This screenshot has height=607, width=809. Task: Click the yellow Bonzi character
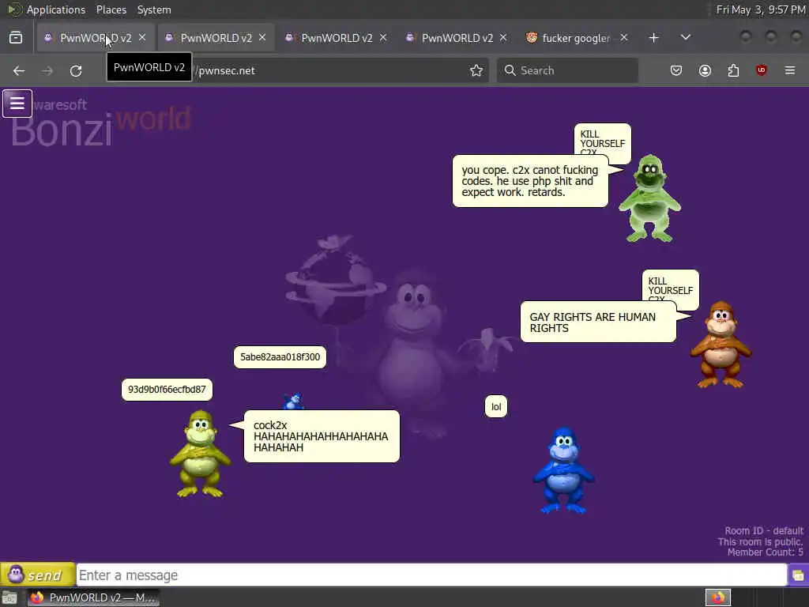click(x=200, y=454)
